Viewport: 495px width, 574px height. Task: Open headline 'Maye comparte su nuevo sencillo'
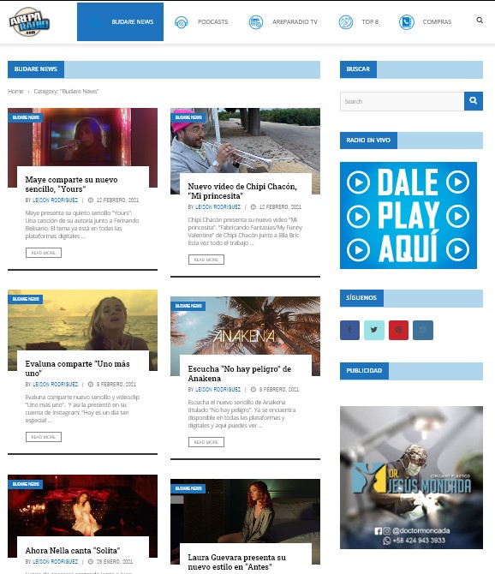pos(71,184)
